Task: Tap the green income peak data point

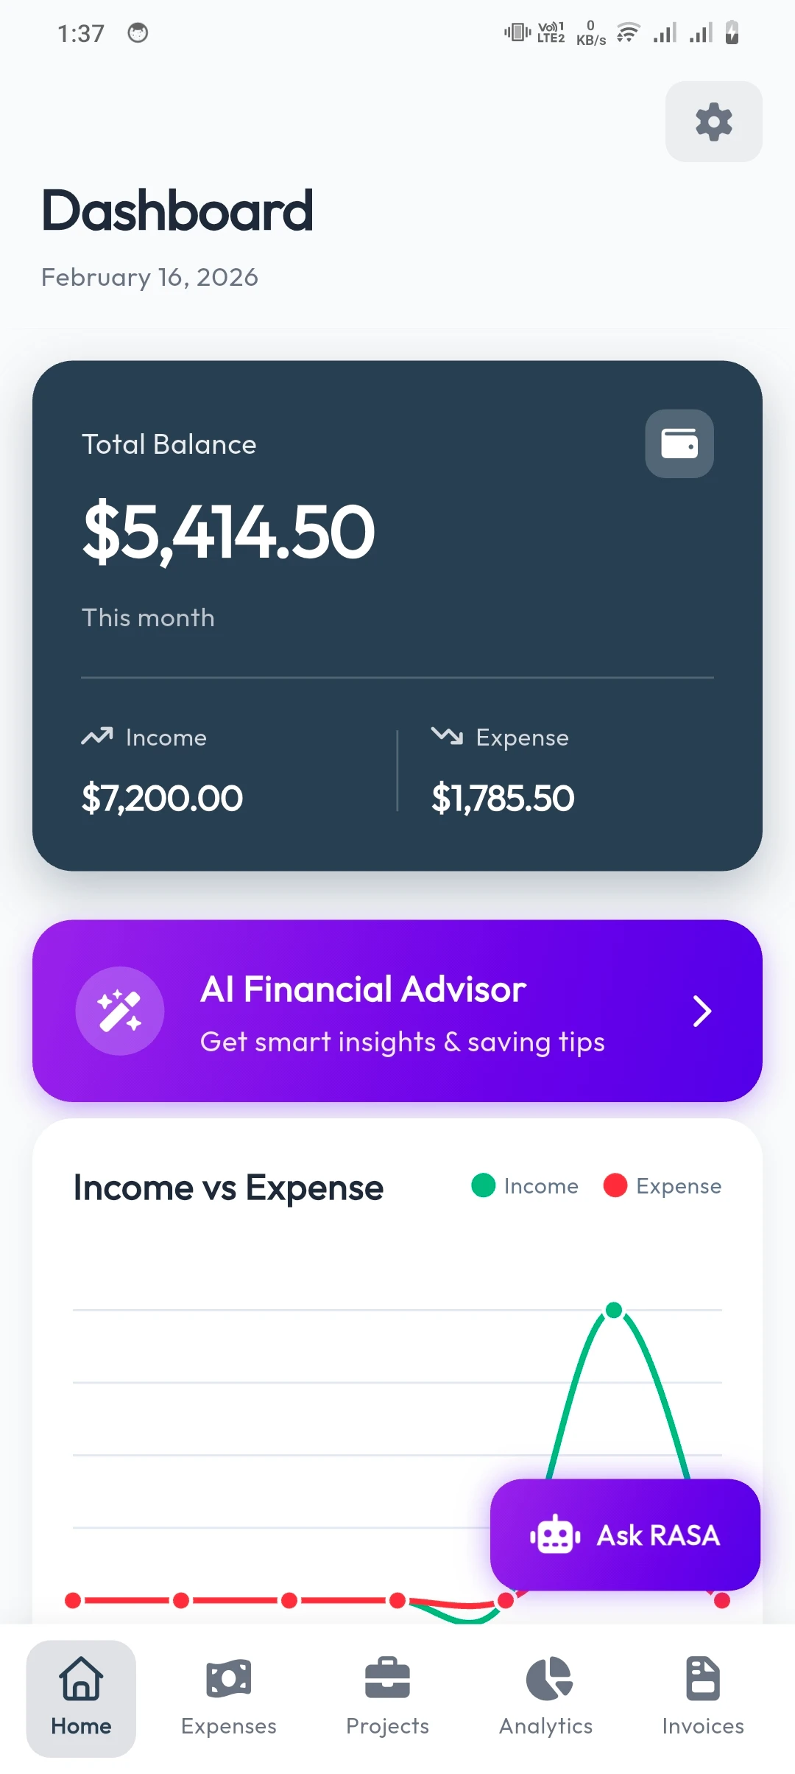Action: [x=614, y=1310]
